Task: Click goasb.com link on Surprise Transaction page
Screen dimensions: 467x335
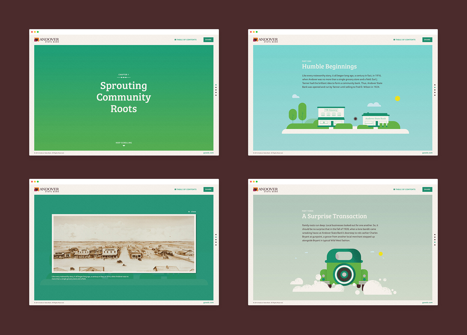Action: click(x=427, y=302)
